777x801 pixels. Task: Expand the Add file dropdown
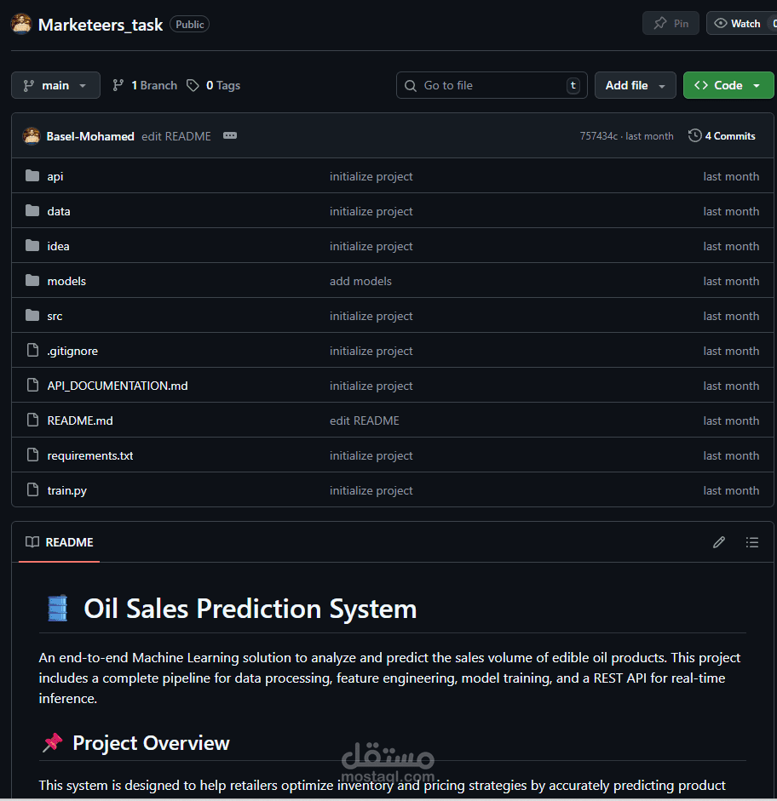click(x=635, y=85)
